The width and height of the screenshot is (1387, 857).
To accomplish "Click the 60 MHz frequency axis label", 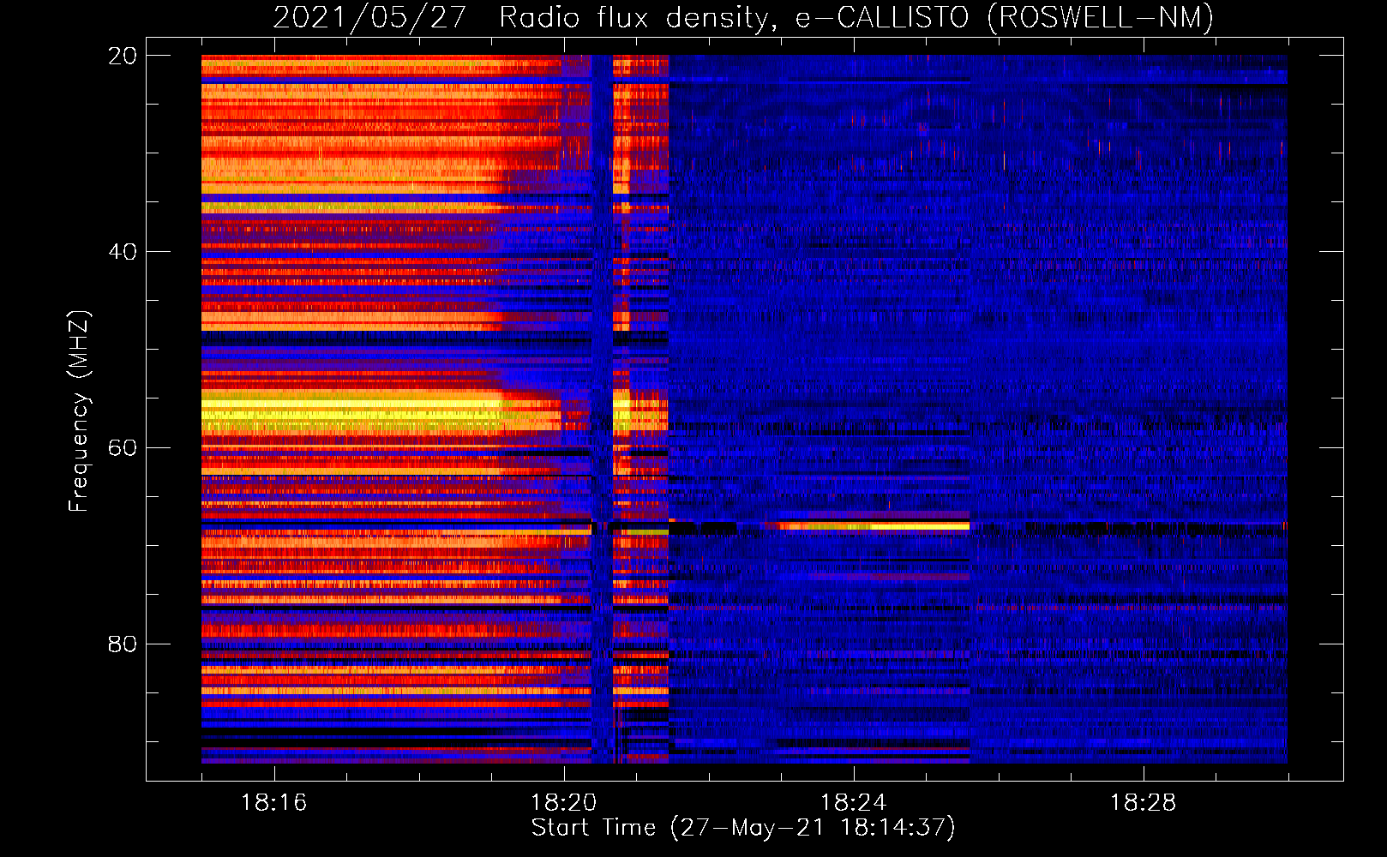I will point(123,448).
